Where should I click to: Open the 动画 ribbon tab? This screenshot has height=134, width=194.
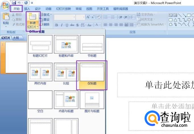[48, 9]
